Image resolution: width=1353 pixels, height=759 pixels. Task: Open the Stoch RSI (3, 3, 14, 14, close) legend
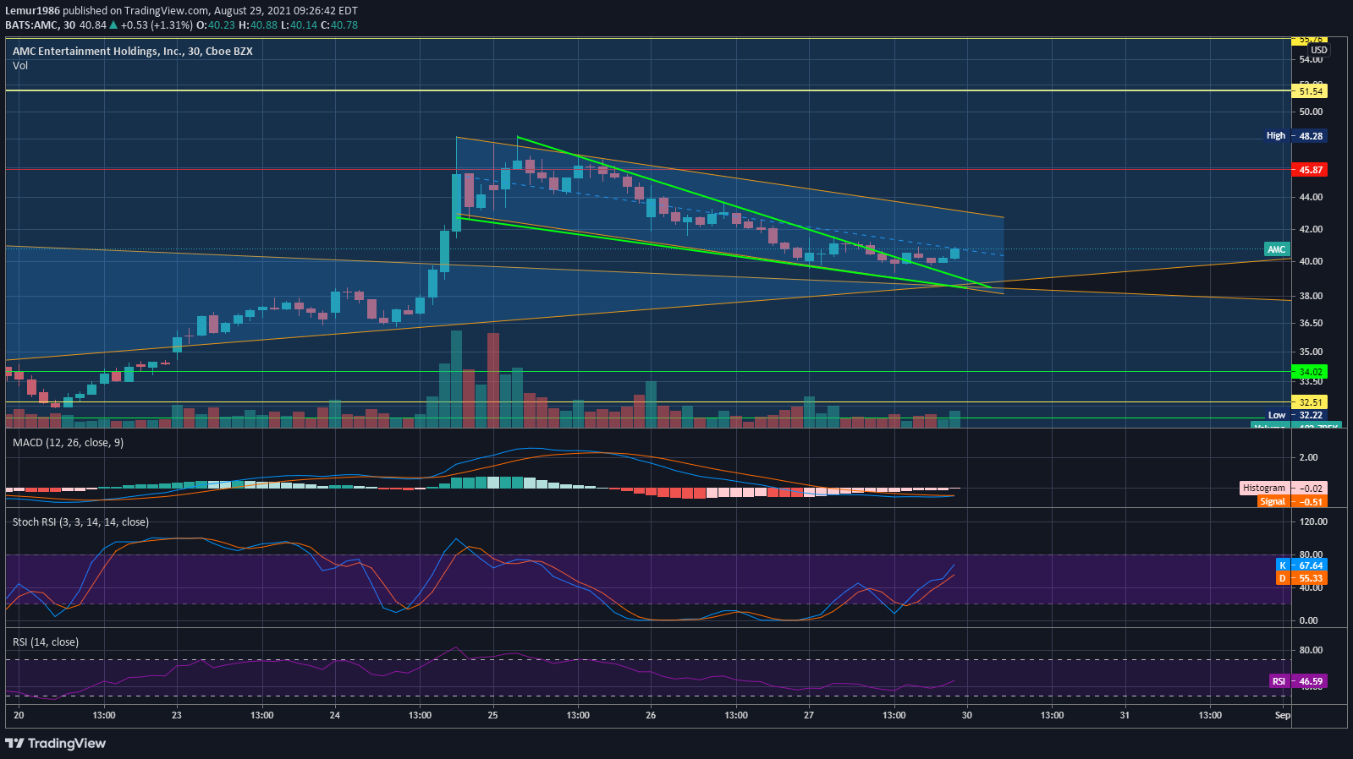(80, 522)
